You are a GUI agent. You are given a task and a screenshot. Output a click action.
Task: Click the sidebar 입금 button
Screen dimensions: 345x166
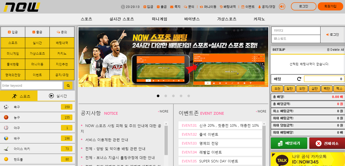(13, 32)
